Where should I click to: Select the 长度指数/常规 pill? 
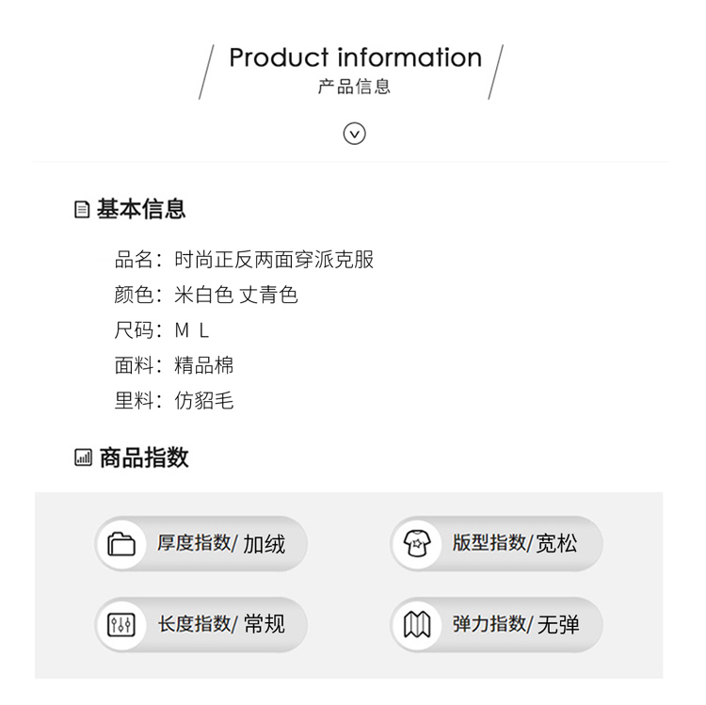pyautogui.click(x=201, y=625)
